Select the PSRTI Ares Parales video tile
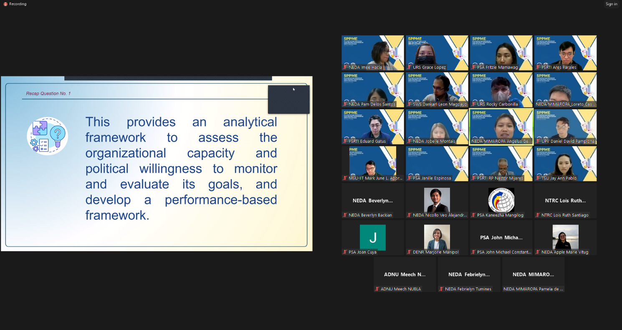 pyautogui.click(x=565, y=53)
